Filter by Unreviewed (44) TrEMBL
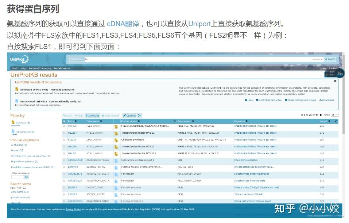This screenshot has height=223, width=349. (24, 132)
